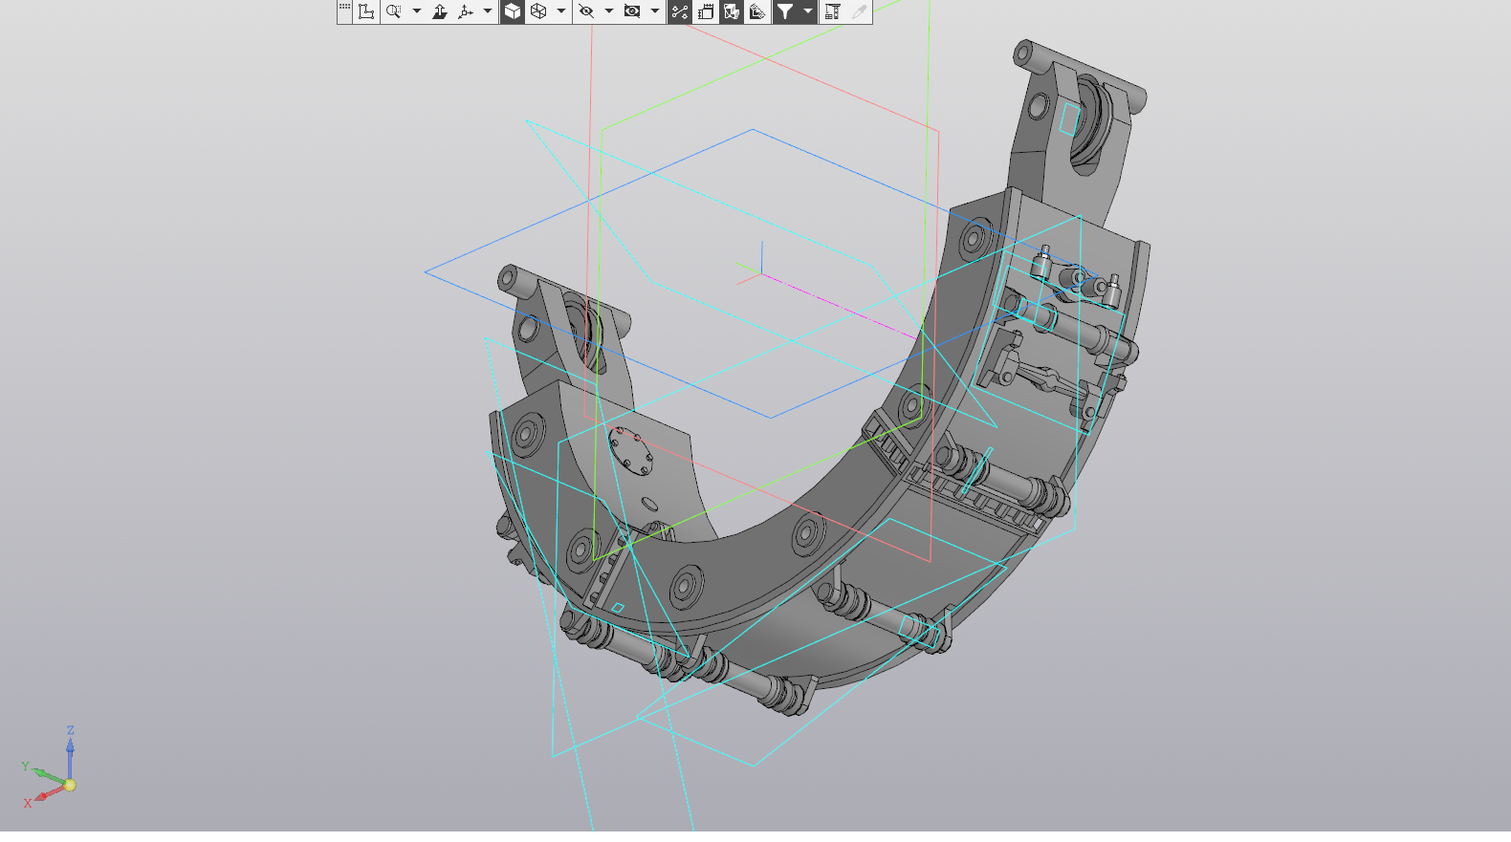Select the zoom window magnifier tool
The height and width of the screenshot is (842, 1511).
[x=393, y=11]
